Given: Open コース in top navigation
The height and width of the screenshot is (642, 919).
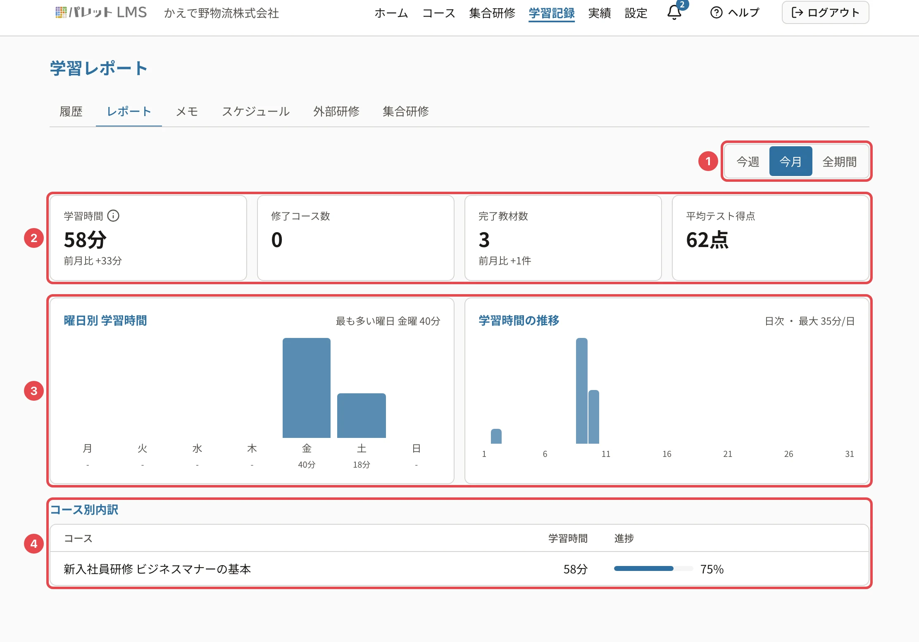Looking at the screenshot, I should tap(438, 13).
